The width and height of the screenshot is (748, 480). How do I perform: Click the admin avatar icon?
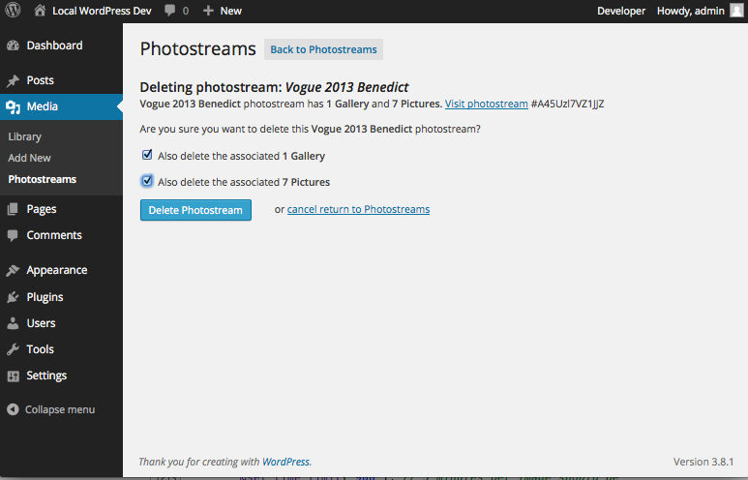[x=736, y=11]
